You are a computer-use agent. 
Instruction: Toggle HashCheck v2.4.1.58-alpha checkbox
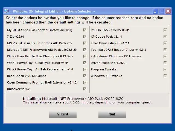[85, 76]
